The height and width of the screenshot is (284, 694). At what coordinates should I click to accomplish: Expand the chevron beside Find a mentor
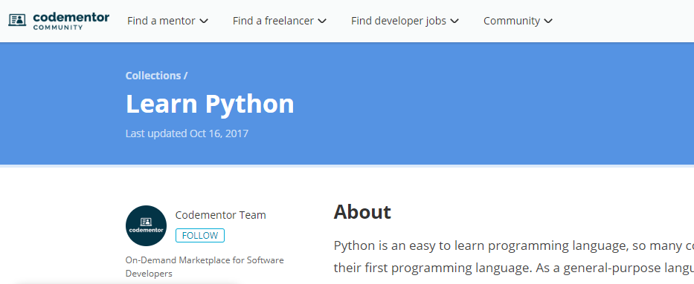pyautogui.click(x=204, y=22)
